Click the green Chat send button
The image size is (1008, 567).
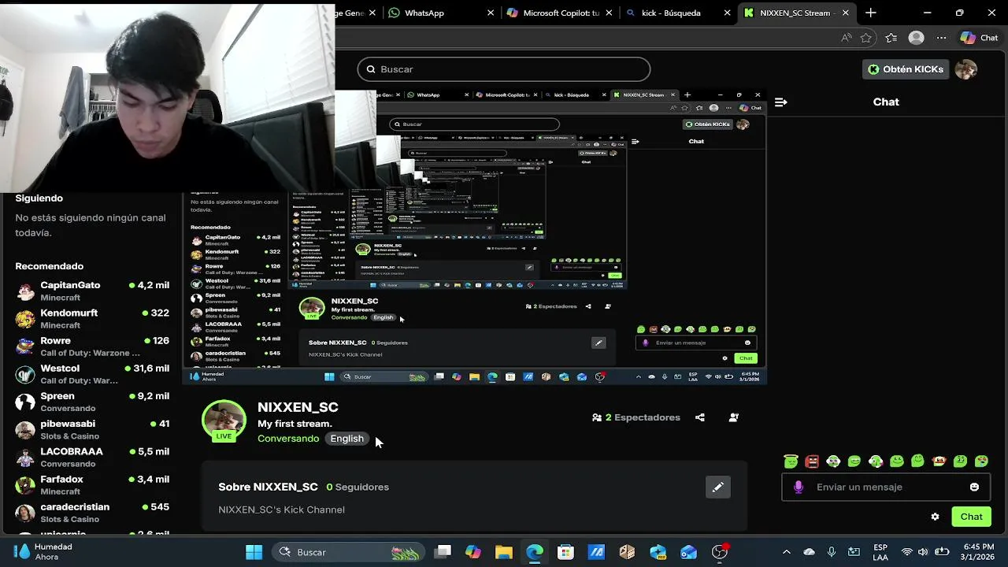[x=971, y=517]
